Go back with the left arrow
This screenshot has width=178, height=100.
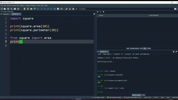click(x=73, y=9)
